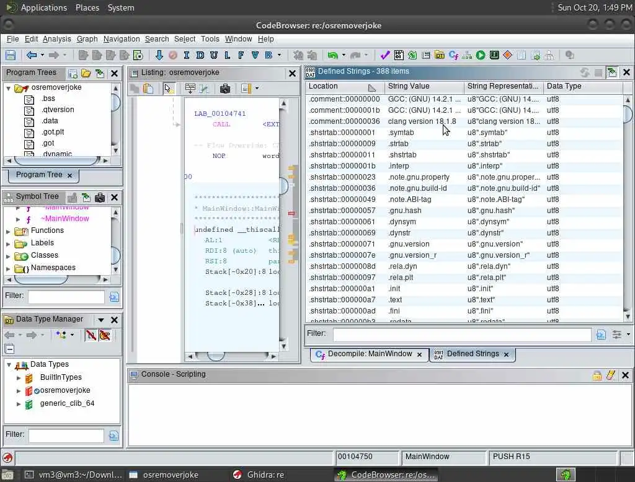Toggle Defined Strings incoming navigation button
Viewport: 635px width, 482px height.
tap(612, 72)
